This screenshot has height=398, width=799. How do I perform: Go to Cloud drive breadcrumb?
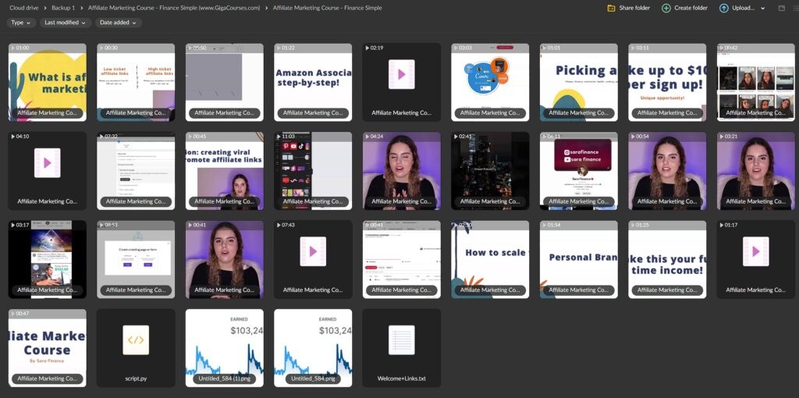point(24,8)
